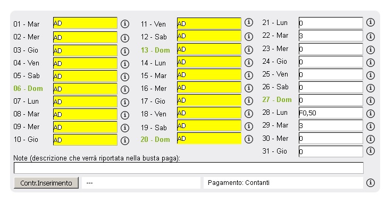The image size is (386, 203).
Task: Click info icon beside 31 - Gio
Action: [370, 150]
